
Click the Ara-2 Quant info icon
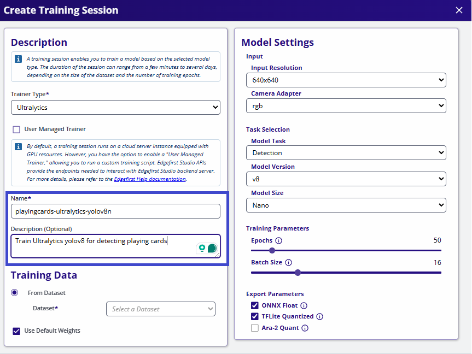(x=305, y=328)
